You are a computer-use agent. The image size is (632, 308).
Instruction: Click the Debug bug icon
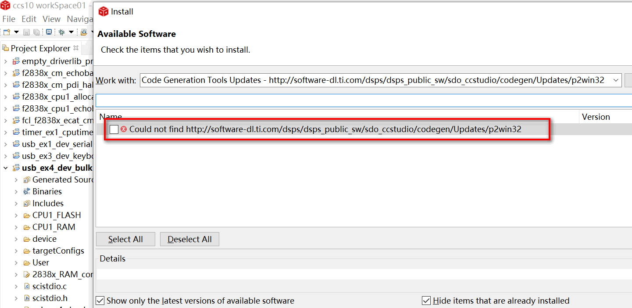pyautogui.click(x=61, y=32)
